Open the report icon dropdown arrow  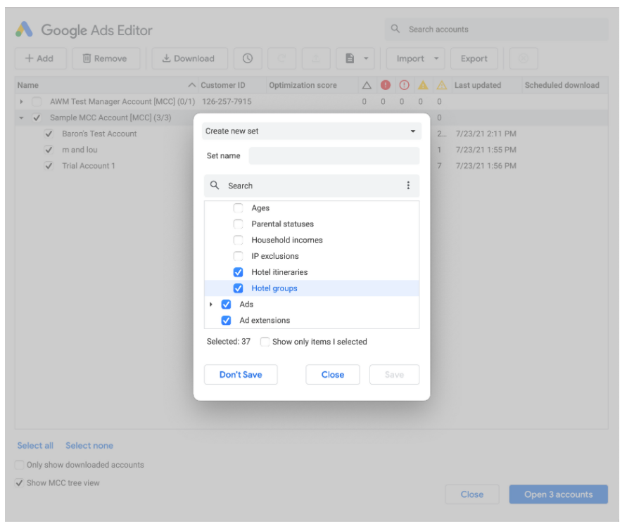366,58
